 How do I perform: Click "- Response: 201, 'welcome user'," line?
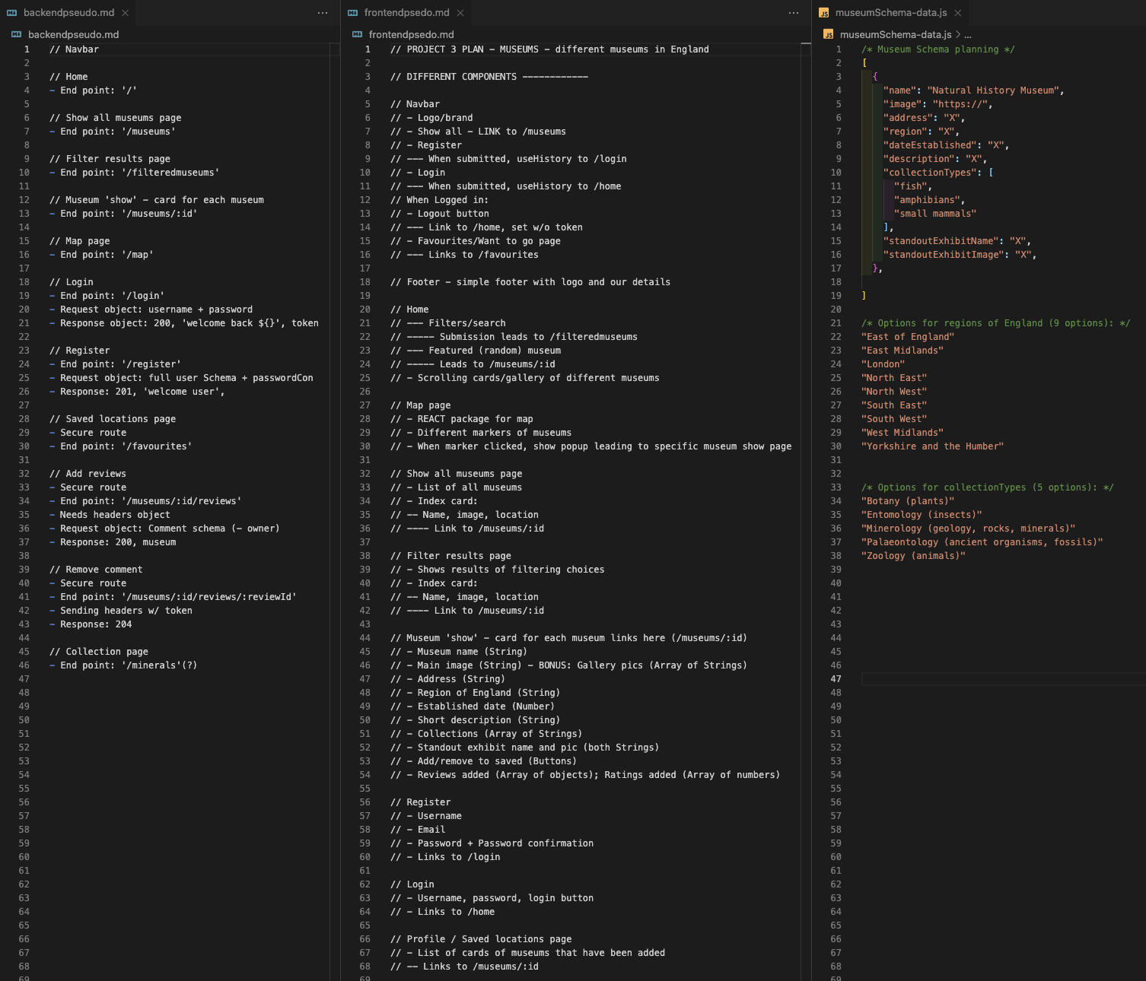click(137, 392)
